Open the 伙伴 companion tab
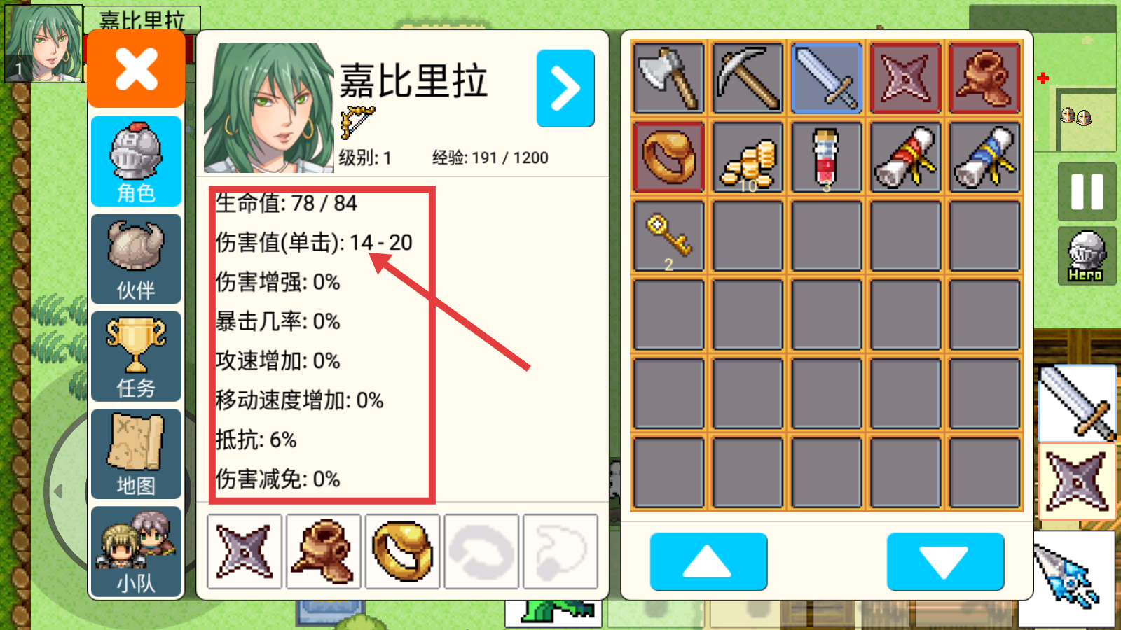The width and height of the screenshot is (1121, 630). coord(136,259)
